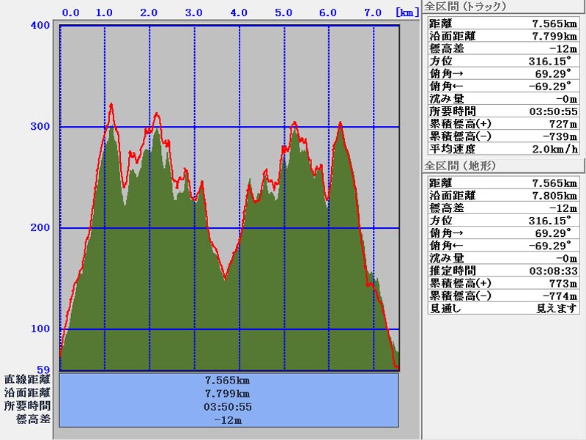Select the 見通し 見えます row
This screenshot has height=440, width=586.
502,308
